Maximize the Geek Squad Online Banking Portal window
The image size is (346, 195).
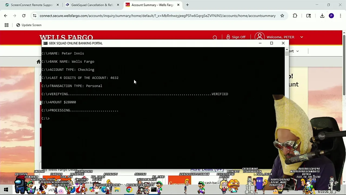pyautogui.click(x=272, y=43)
